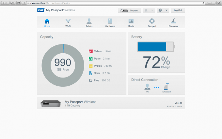Click the add bookmark plus button
Viewport: 222px width, 139px height.
click(x=24, y=3)
